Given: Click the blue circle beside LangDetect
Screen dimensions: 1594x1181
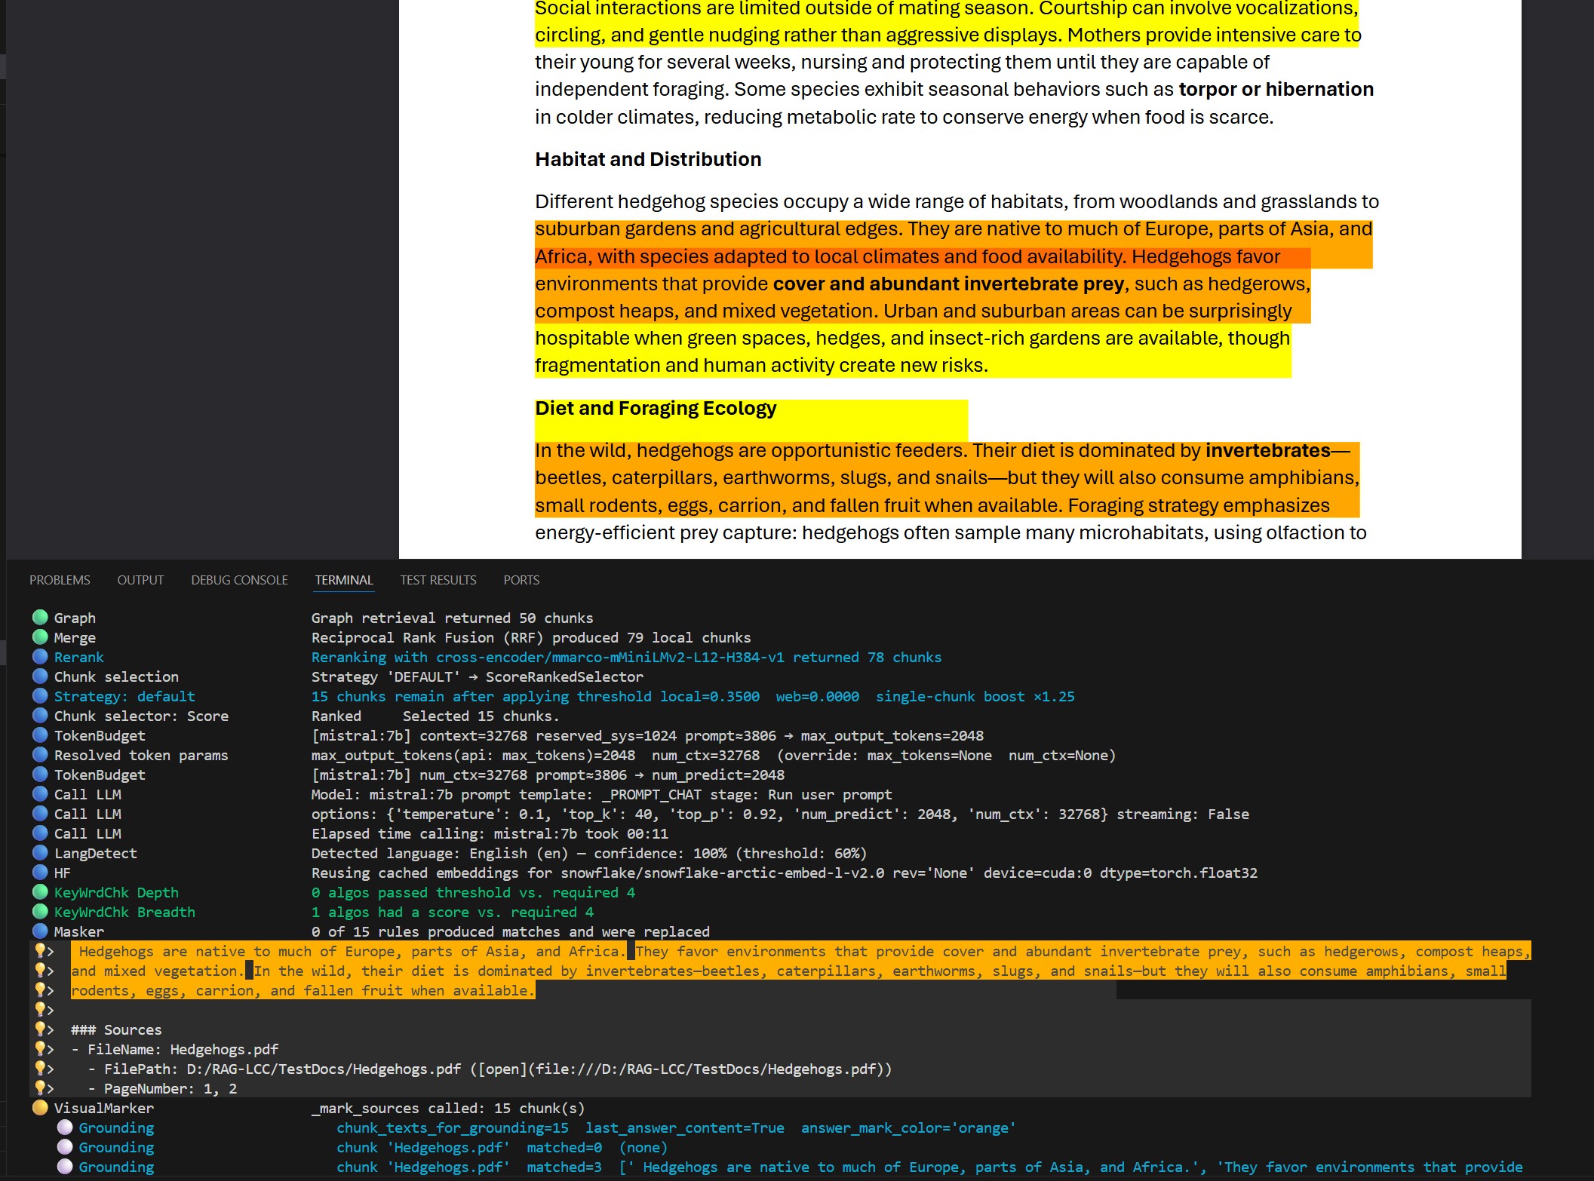Looking at the screenshot, I should (x=40, y=852).
